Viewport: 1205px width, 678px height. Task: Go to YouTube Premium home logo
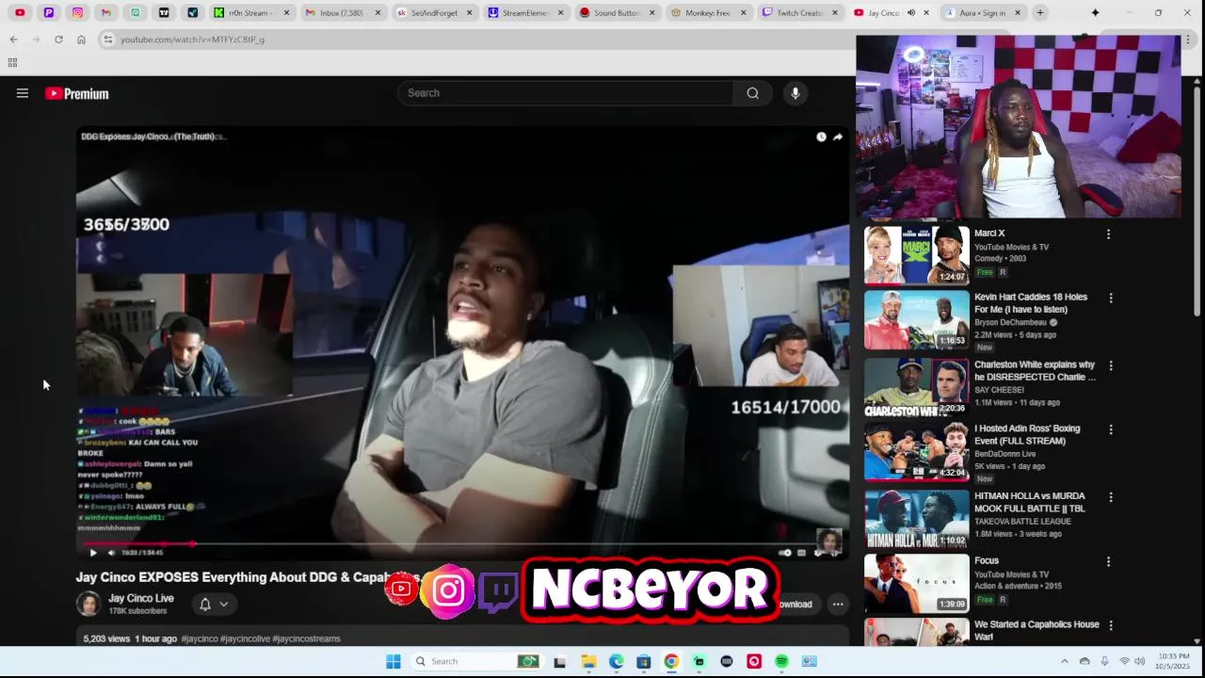click(77, 93)
